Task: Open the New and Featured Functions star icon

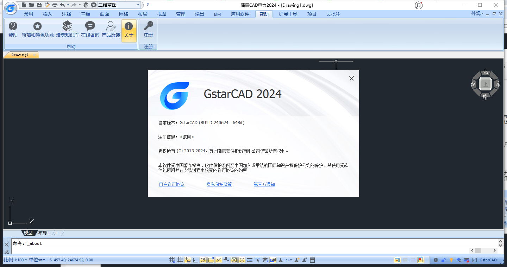Action: [x=38, y=30]
